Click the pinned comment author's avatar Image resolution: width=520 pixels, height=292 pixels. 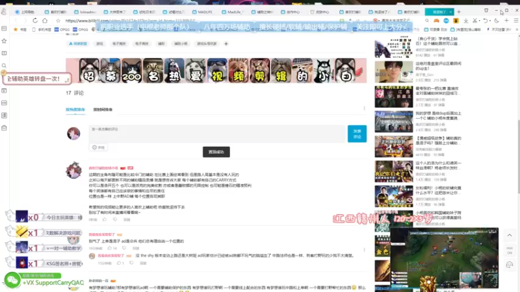73,170
